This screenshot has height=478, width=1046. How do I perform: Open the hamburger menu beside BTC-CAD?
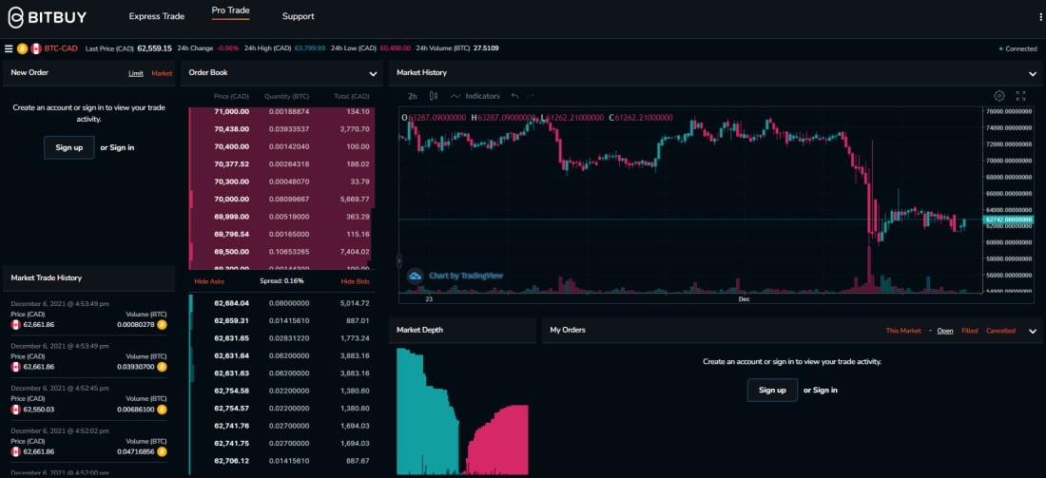tap(9, 48)
